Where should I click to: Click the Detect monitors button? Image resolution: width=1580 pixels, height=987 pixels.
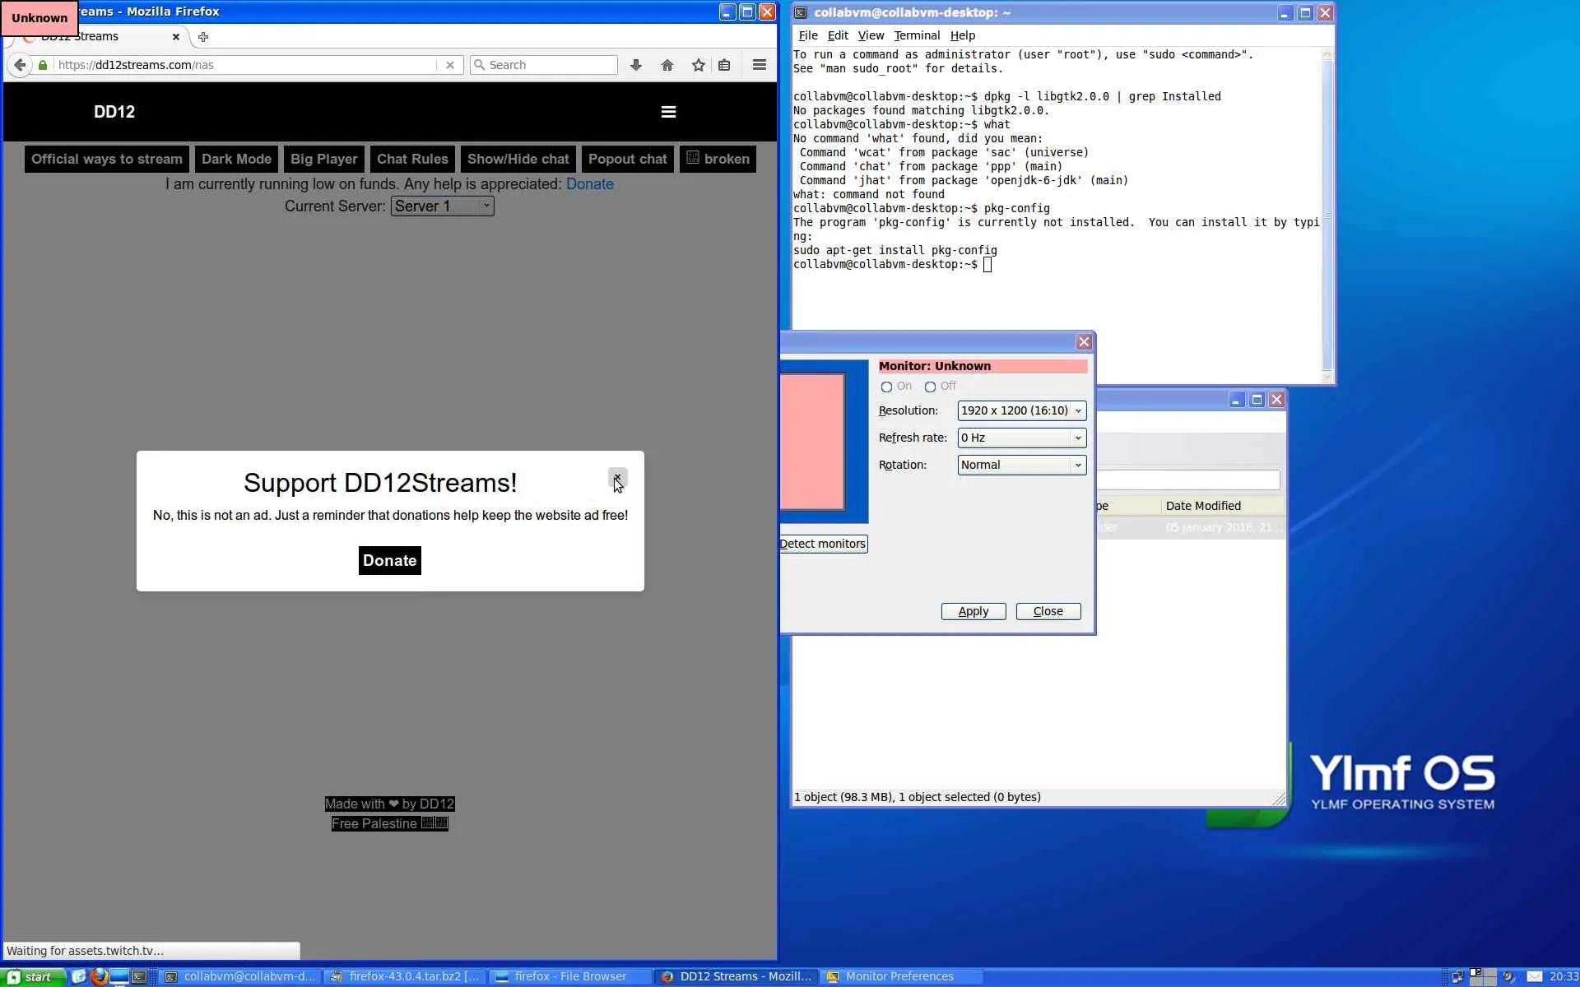click(822, 544)
